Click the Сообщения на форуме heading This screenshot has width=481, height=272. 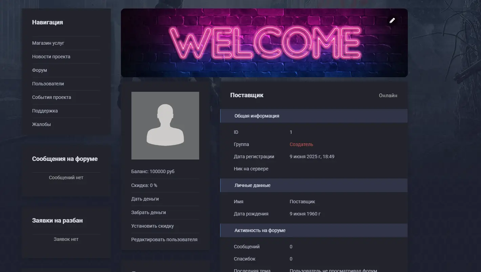point(65,159)
